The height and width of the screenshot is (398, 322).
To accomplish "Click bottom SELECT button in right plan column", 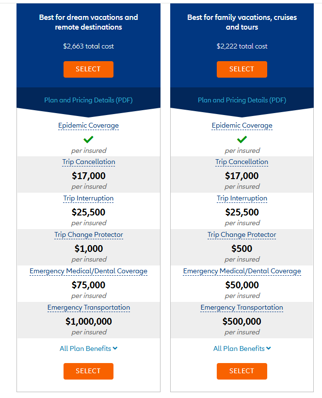I will coord(241,371).
